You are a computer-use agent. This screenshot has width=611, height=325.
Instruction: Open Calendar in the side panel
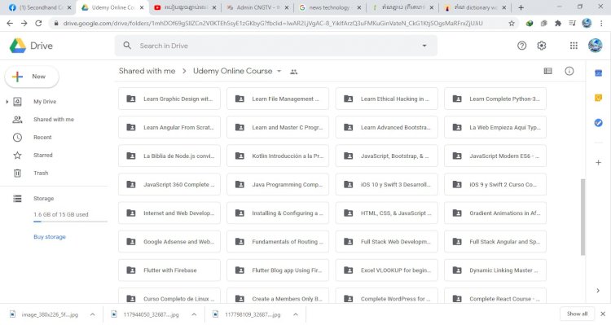pyautogui.click(x=599, y=72)
